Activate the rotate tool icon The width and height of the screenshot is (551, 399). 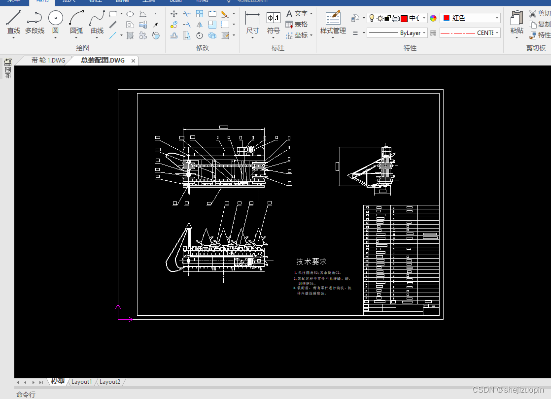200,35
